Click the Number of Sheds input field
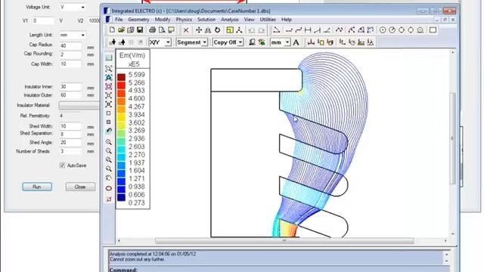 pyautogui.click(x=70, y=151)
